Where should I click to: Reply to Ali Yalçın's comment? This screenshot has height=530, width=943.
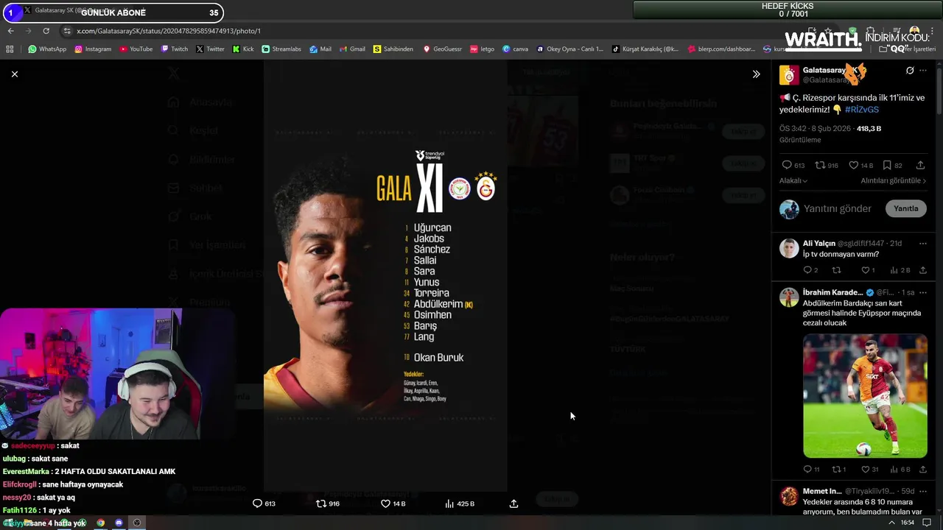pos(810,270)
